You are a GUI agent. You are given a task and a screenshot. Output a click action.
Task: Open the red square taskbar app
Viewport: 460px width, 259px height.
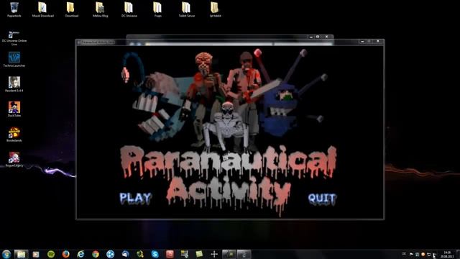click(170, 254)
